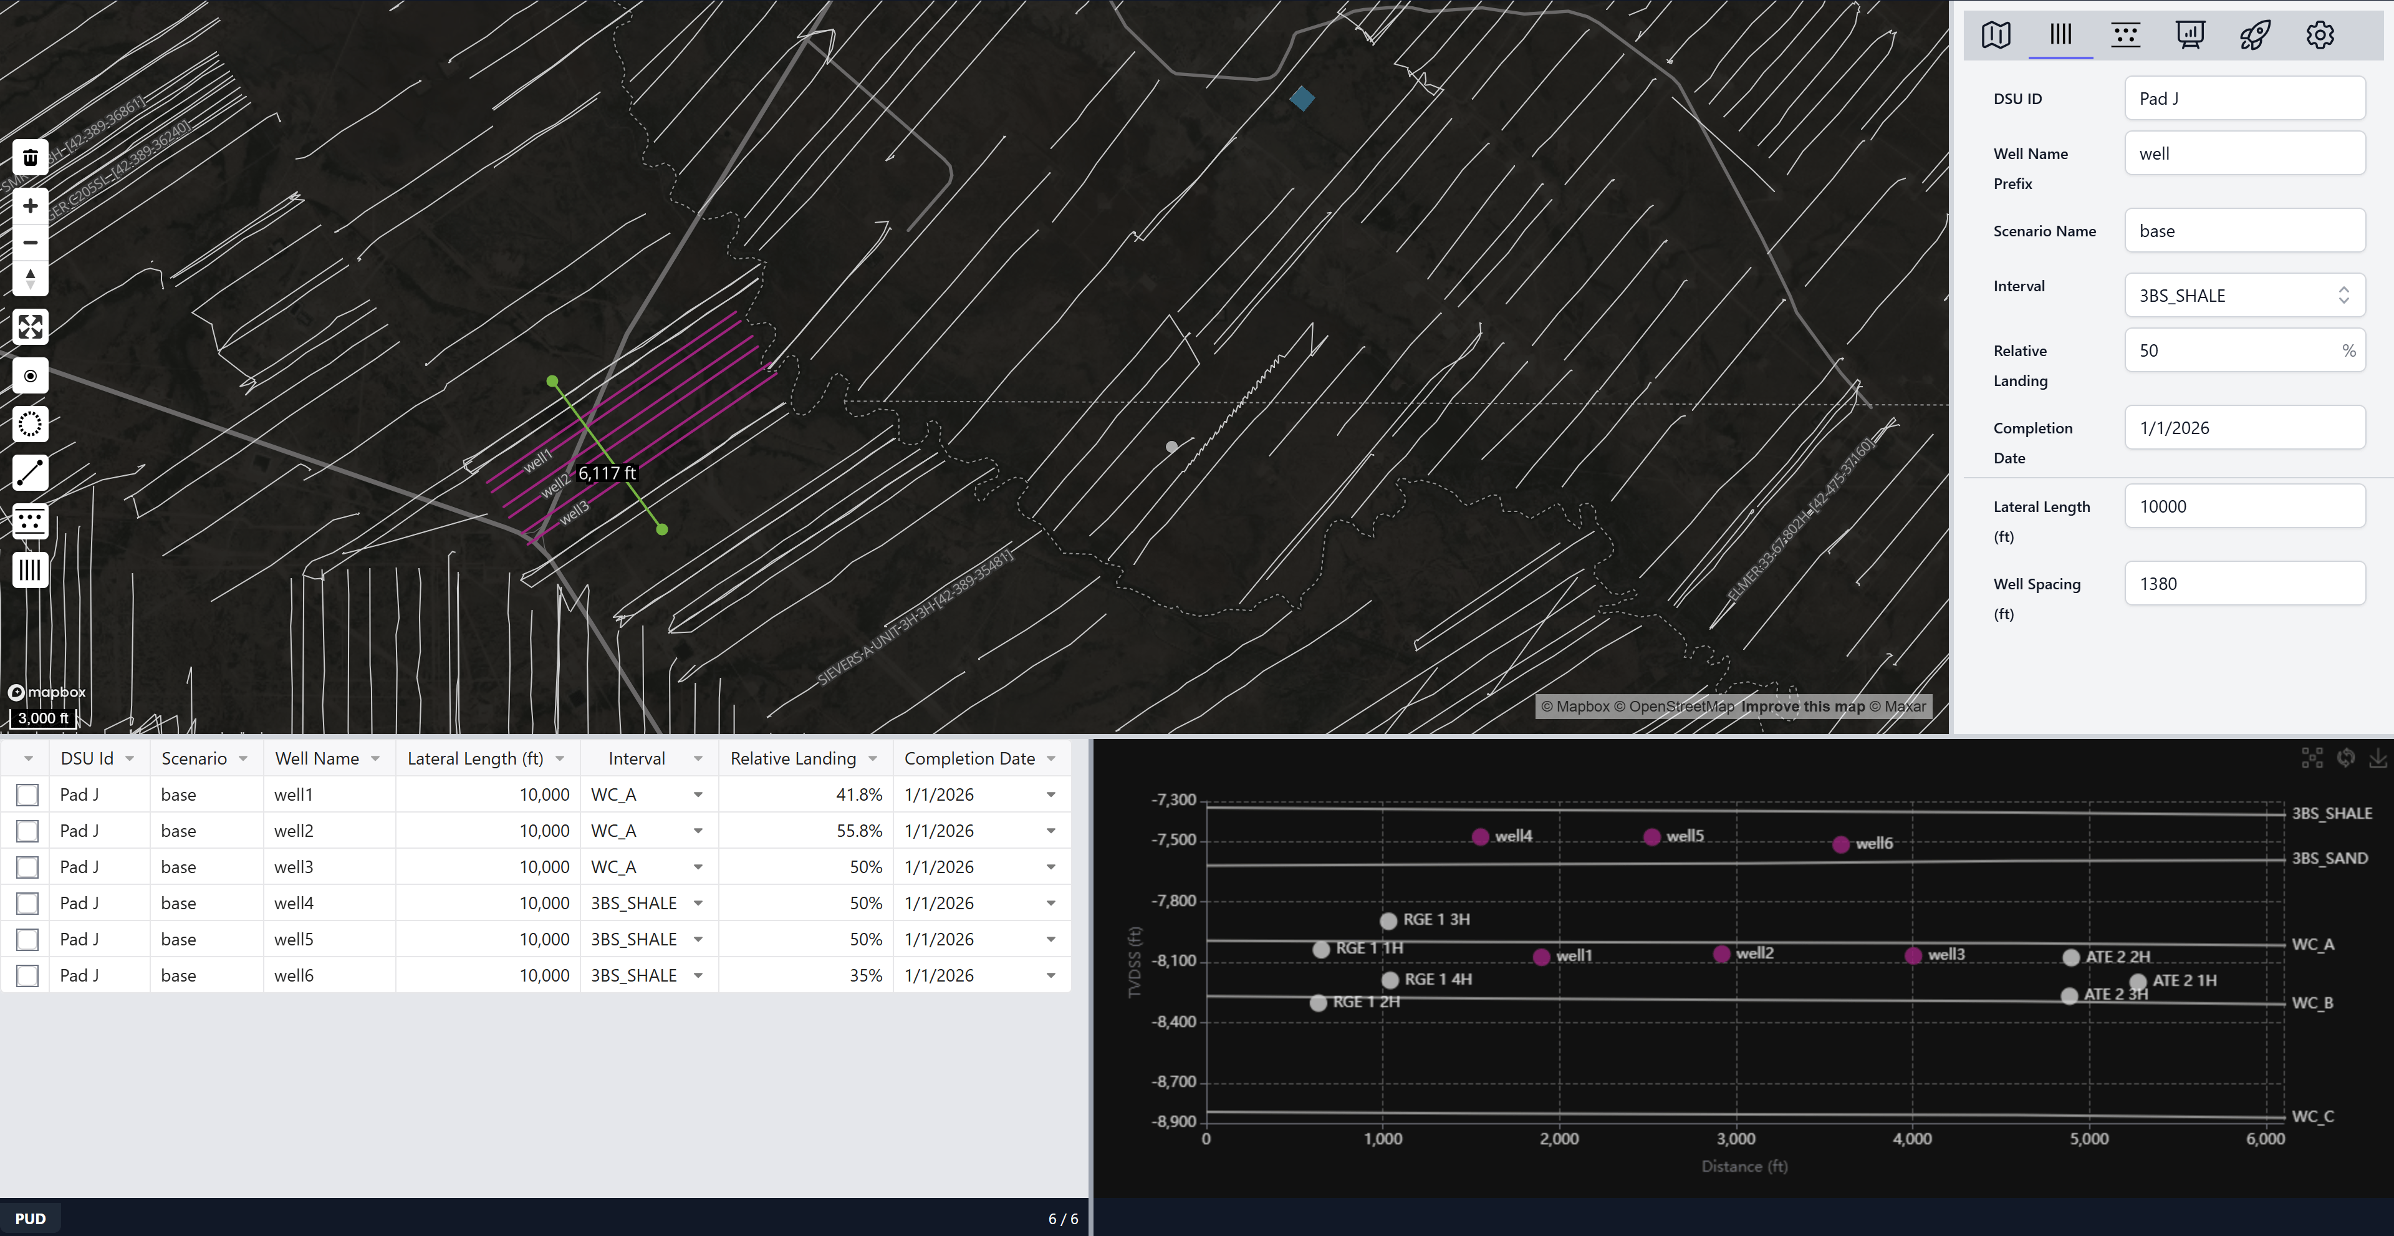Screen dimensions: 2394x1236
Task: Click the Well Spacing input field
Action: (2244, 584)
